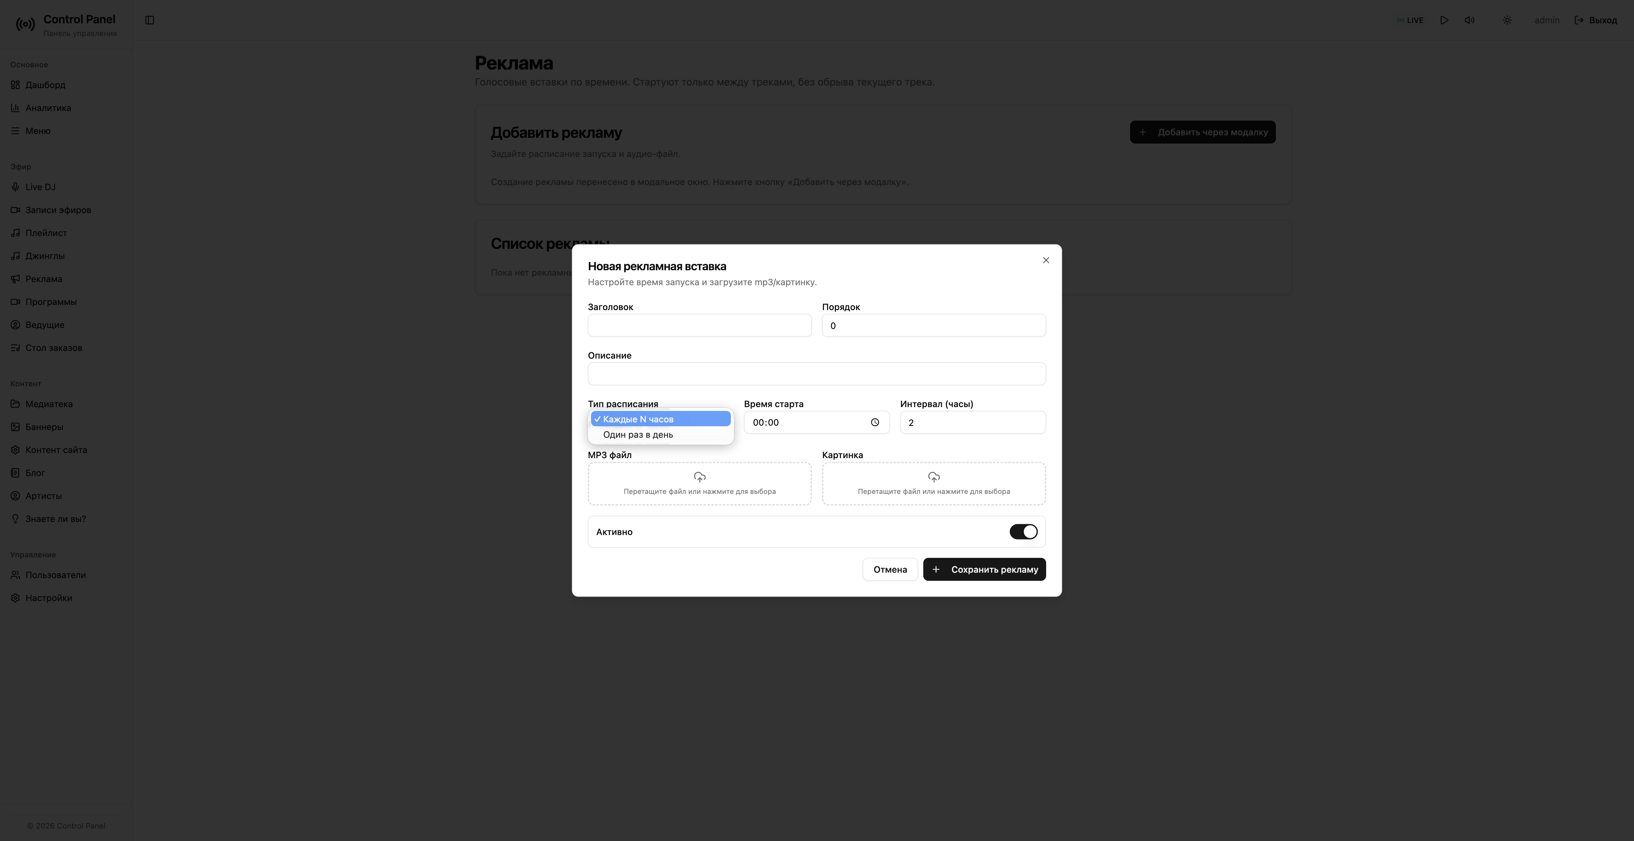Toggle light theme with sun icon

coord(1507,20)
